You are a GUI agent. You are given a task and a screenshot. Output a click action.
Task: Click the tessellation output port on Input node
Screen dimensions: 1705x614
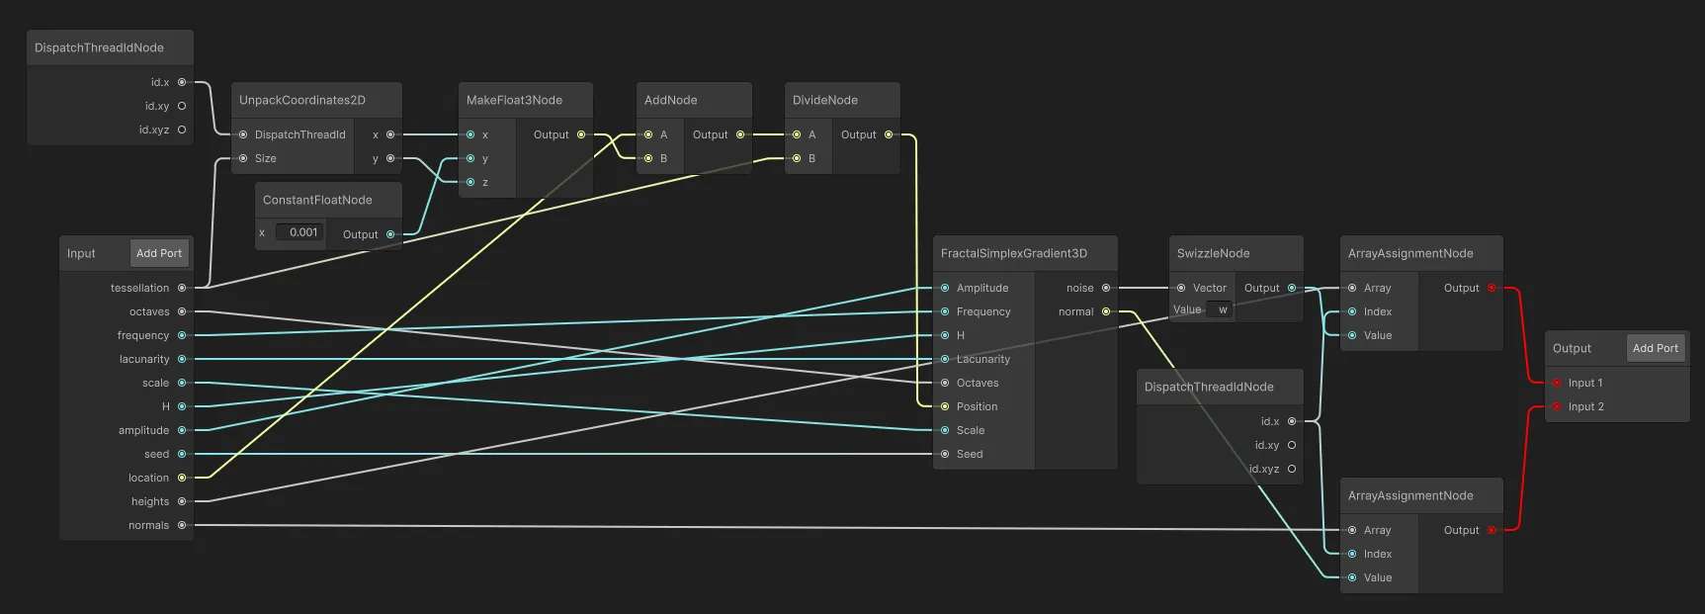(x=182, y=288)
